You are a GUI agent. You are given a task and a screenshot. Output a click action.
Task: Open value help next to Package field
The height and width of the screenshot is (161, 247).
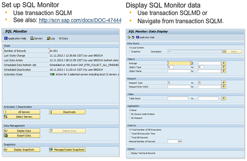[x=192, y=63]
